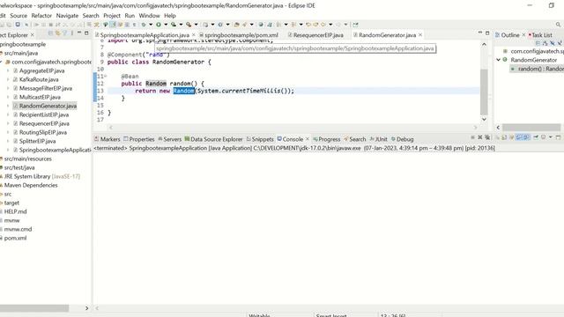
Task: Open the Project menu
Action: coord(112,16)
